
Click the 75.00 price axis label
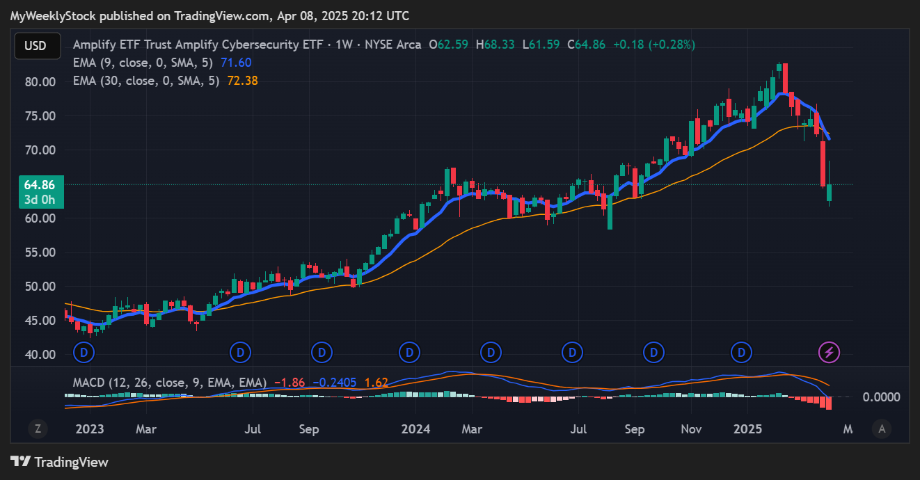(40, 116)
